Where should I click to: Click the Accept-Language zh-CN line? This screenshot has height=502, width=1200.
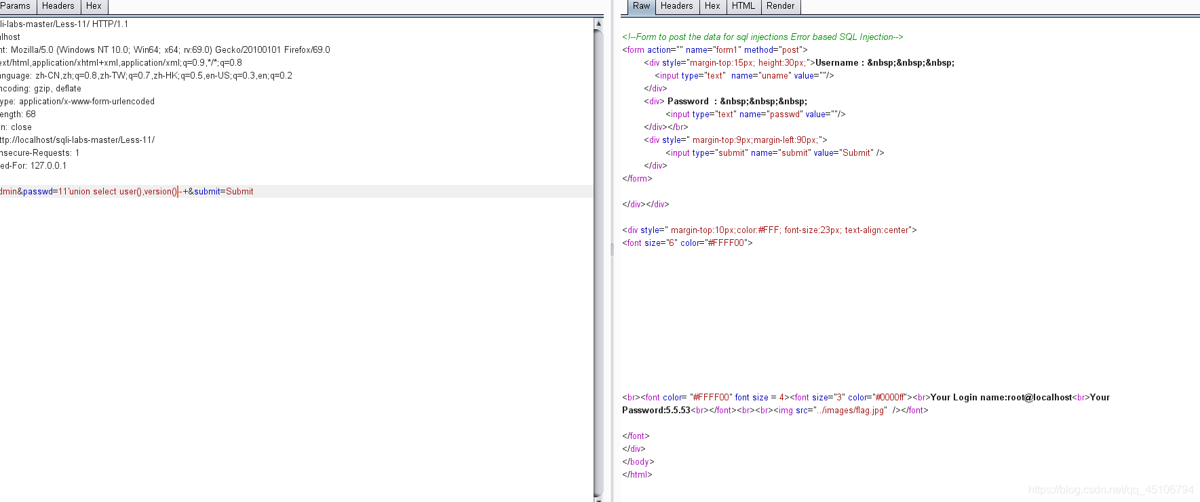coord(146,76)
